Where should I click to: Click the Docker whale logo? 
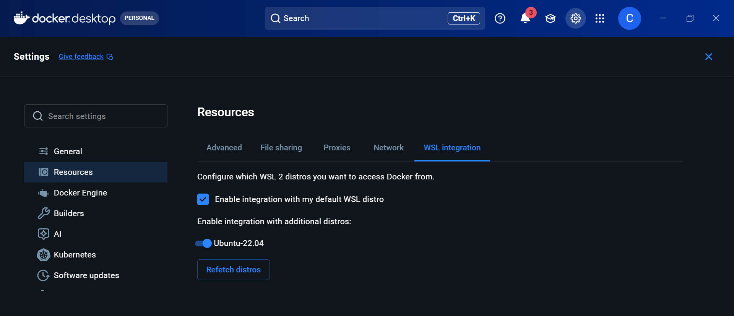[21, 18]
